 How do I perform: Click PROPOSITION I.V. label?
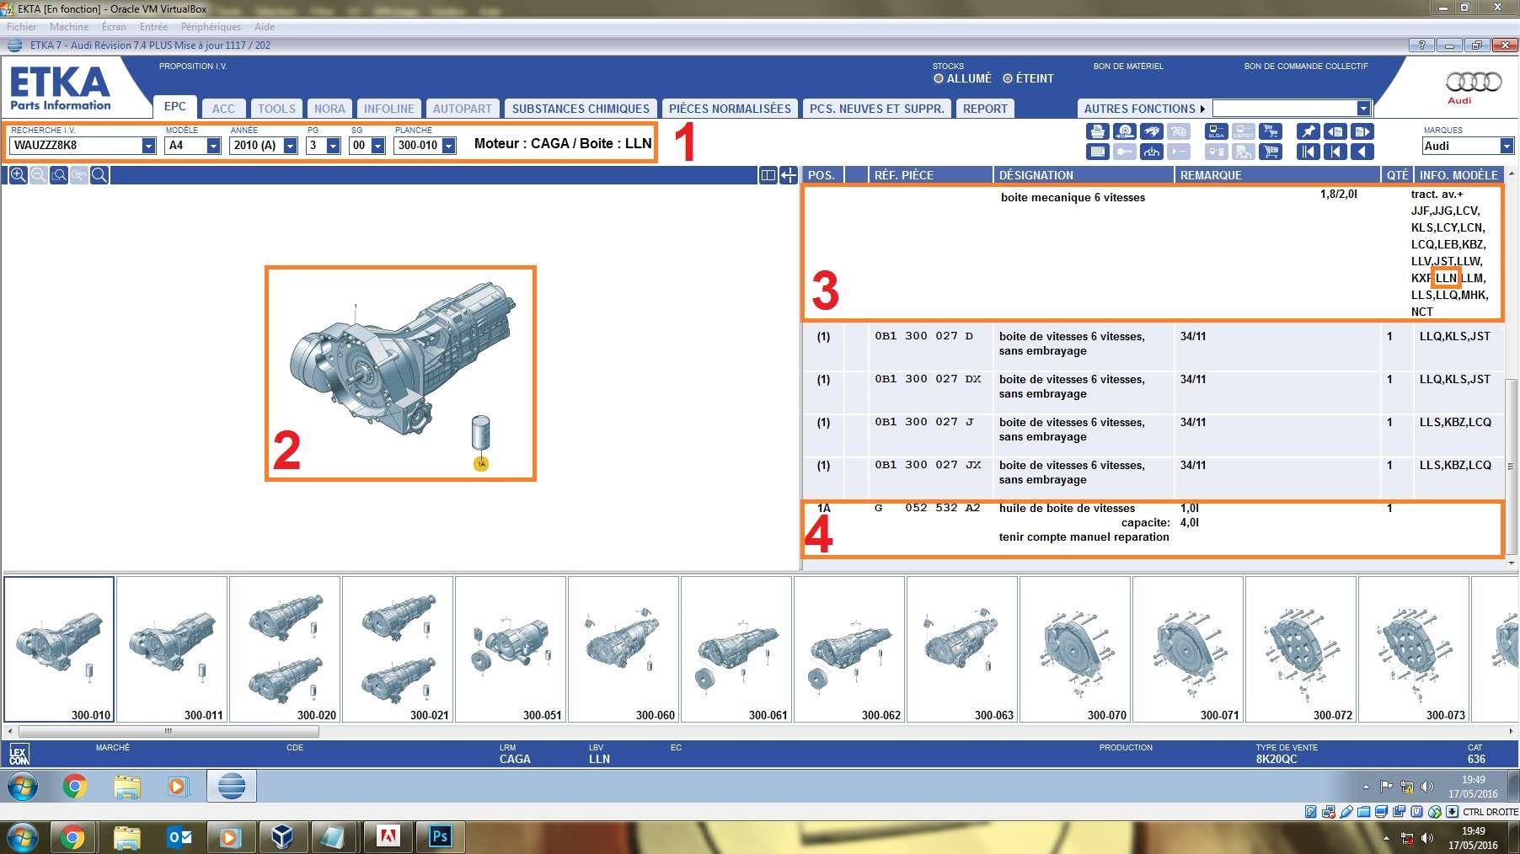193,66
